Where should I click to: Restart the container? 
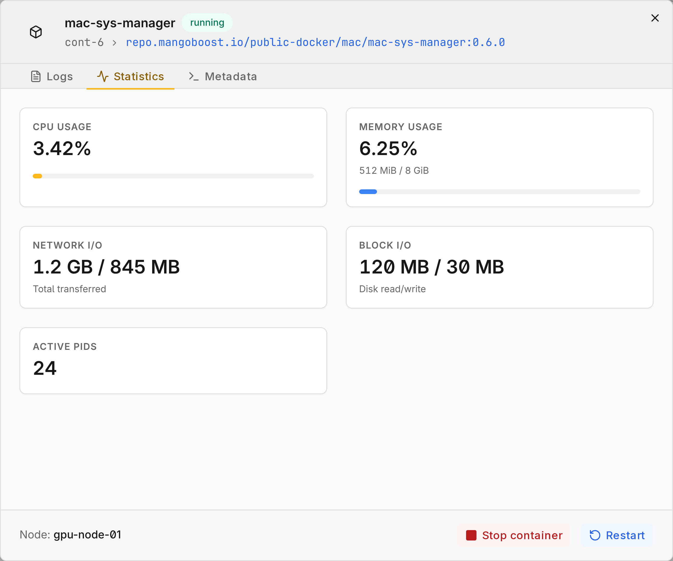[617, 535]
